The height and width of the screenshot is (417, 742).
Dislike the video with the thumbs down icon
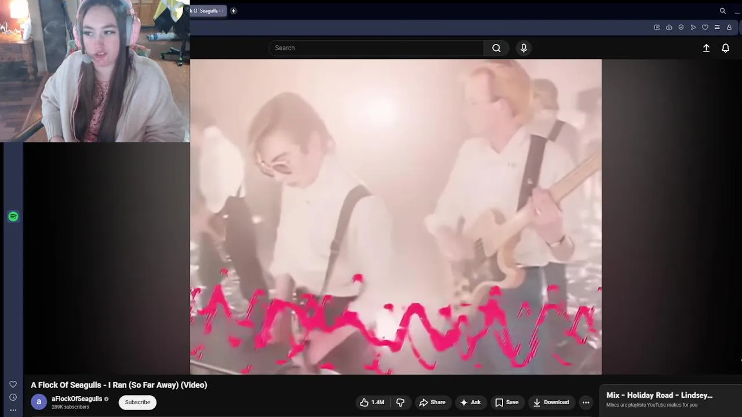(400, 403)
